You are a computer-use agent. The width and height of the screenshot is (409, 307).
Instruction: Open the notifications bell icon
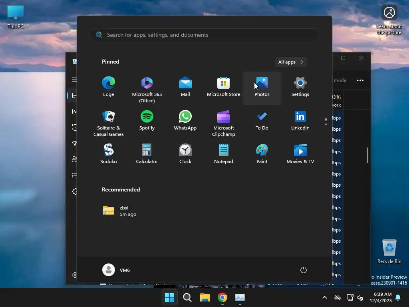click(398, 297)
